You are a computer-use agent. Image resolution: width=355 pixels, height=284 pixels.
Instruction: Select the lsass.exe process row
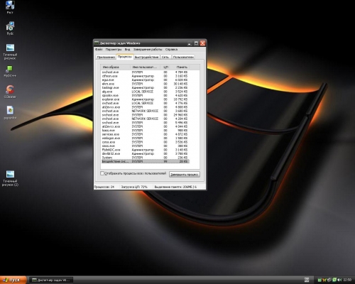[x=145, y=131]
